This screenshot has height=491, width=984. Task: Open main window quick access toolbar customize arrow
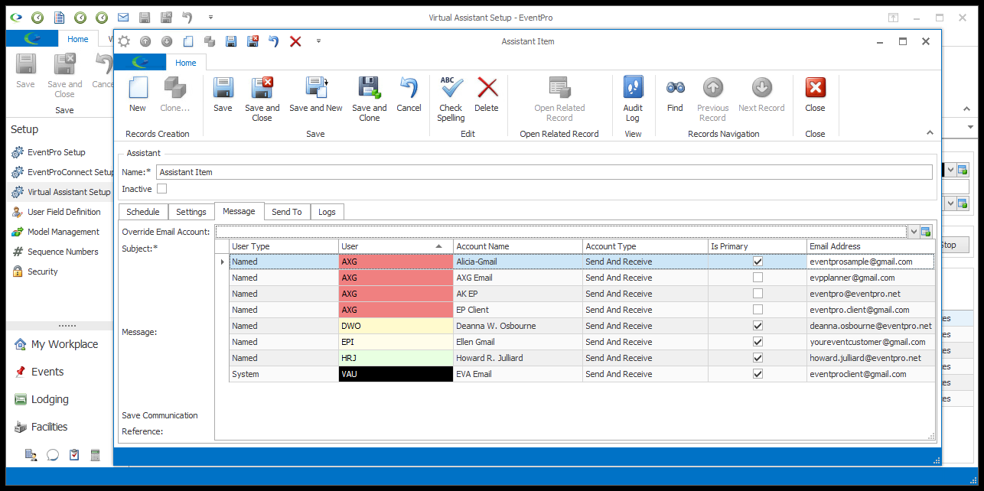coord(210,17)
